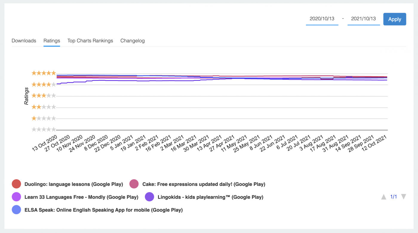Click the one-star rating icon on axis
This screenshot has width=418, height=233.
44,118
